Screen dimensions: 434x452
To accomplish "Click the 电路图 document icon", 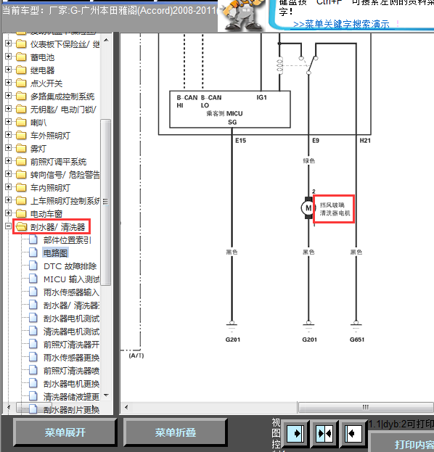I will click(x=33, y=252).
